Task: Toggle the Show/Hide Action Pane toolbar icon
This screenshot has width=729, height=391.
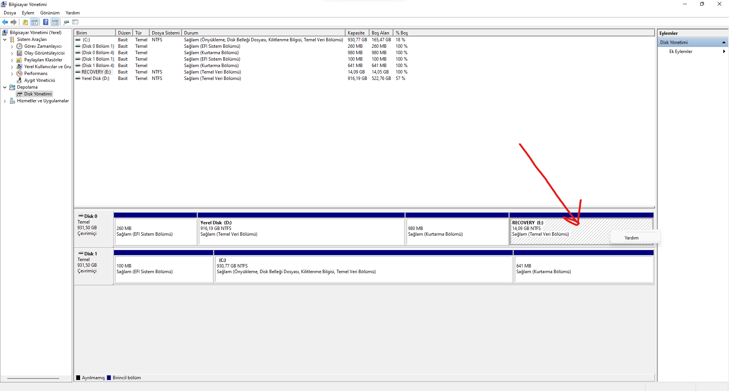Action: pyautogui.click(x=55, y=22)
